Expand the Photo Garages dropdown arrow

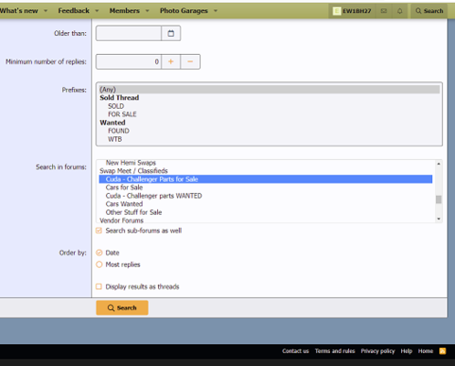point(216,11)
